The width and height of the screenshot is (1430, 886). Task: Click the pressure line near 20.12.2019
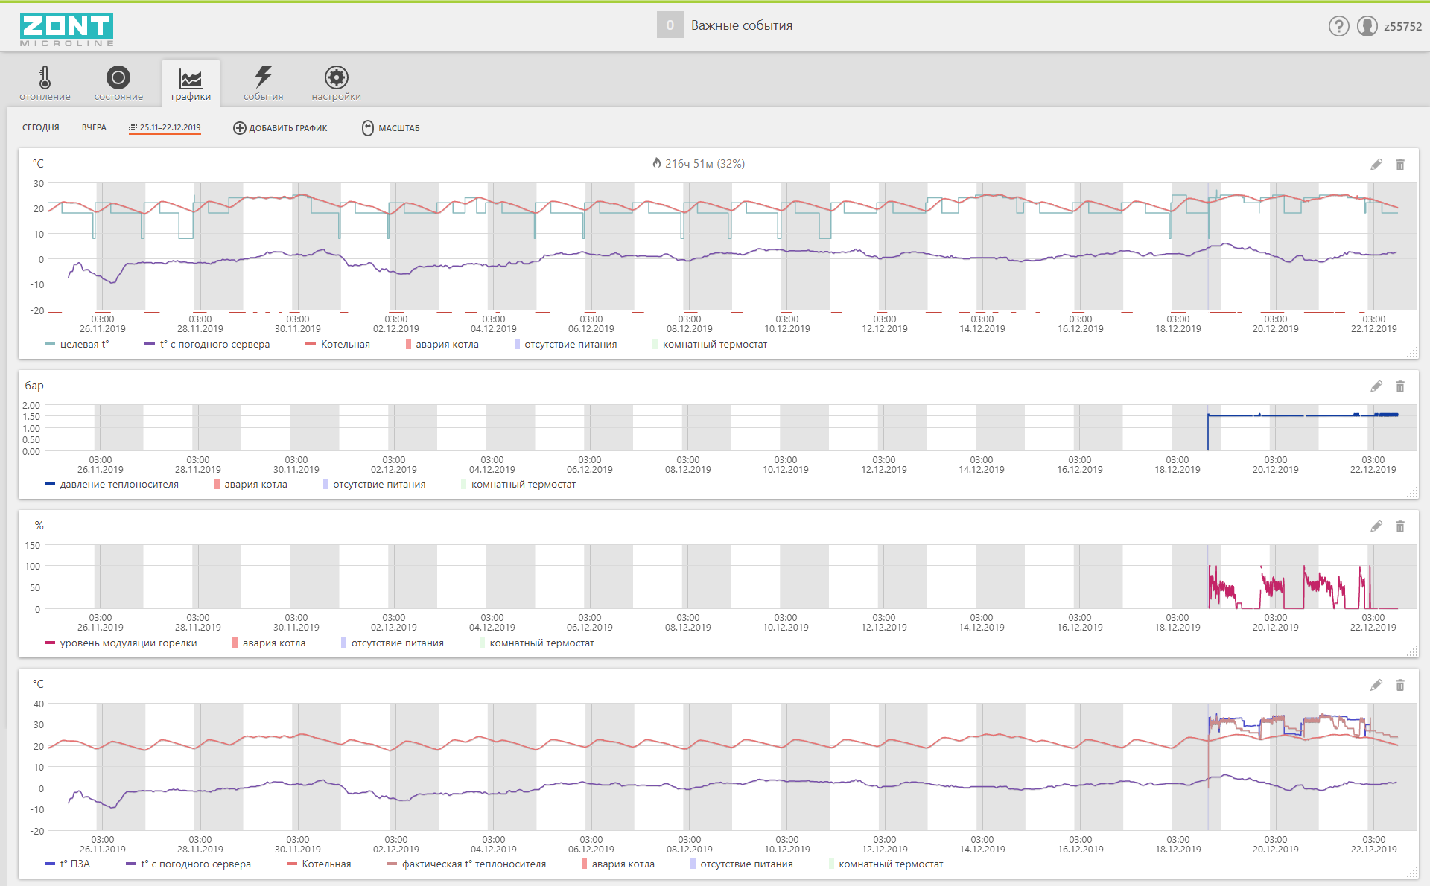click(1276, 415)
